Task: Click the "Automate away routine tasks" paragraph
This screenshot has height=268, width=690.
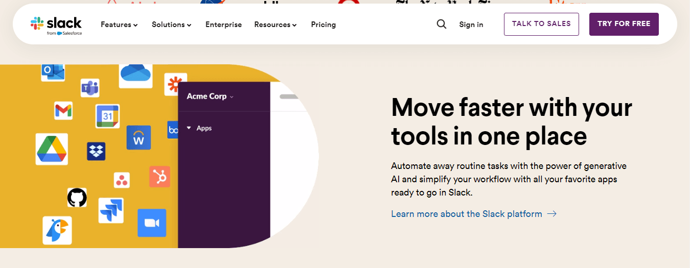Action: point(509,179)
